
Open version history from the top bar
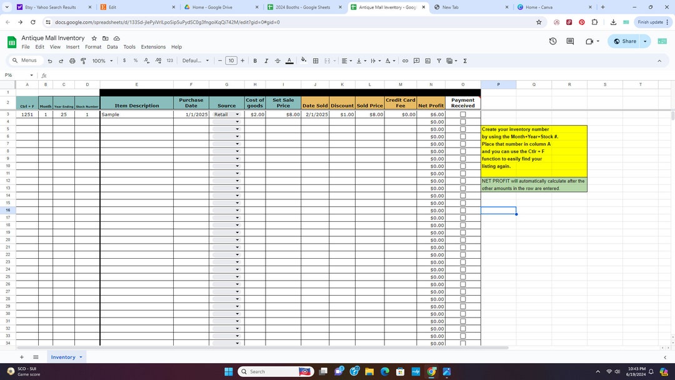coord(552,41)
